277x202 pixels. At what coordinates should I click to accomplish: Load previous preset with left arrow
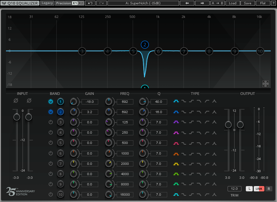(187, 3)
